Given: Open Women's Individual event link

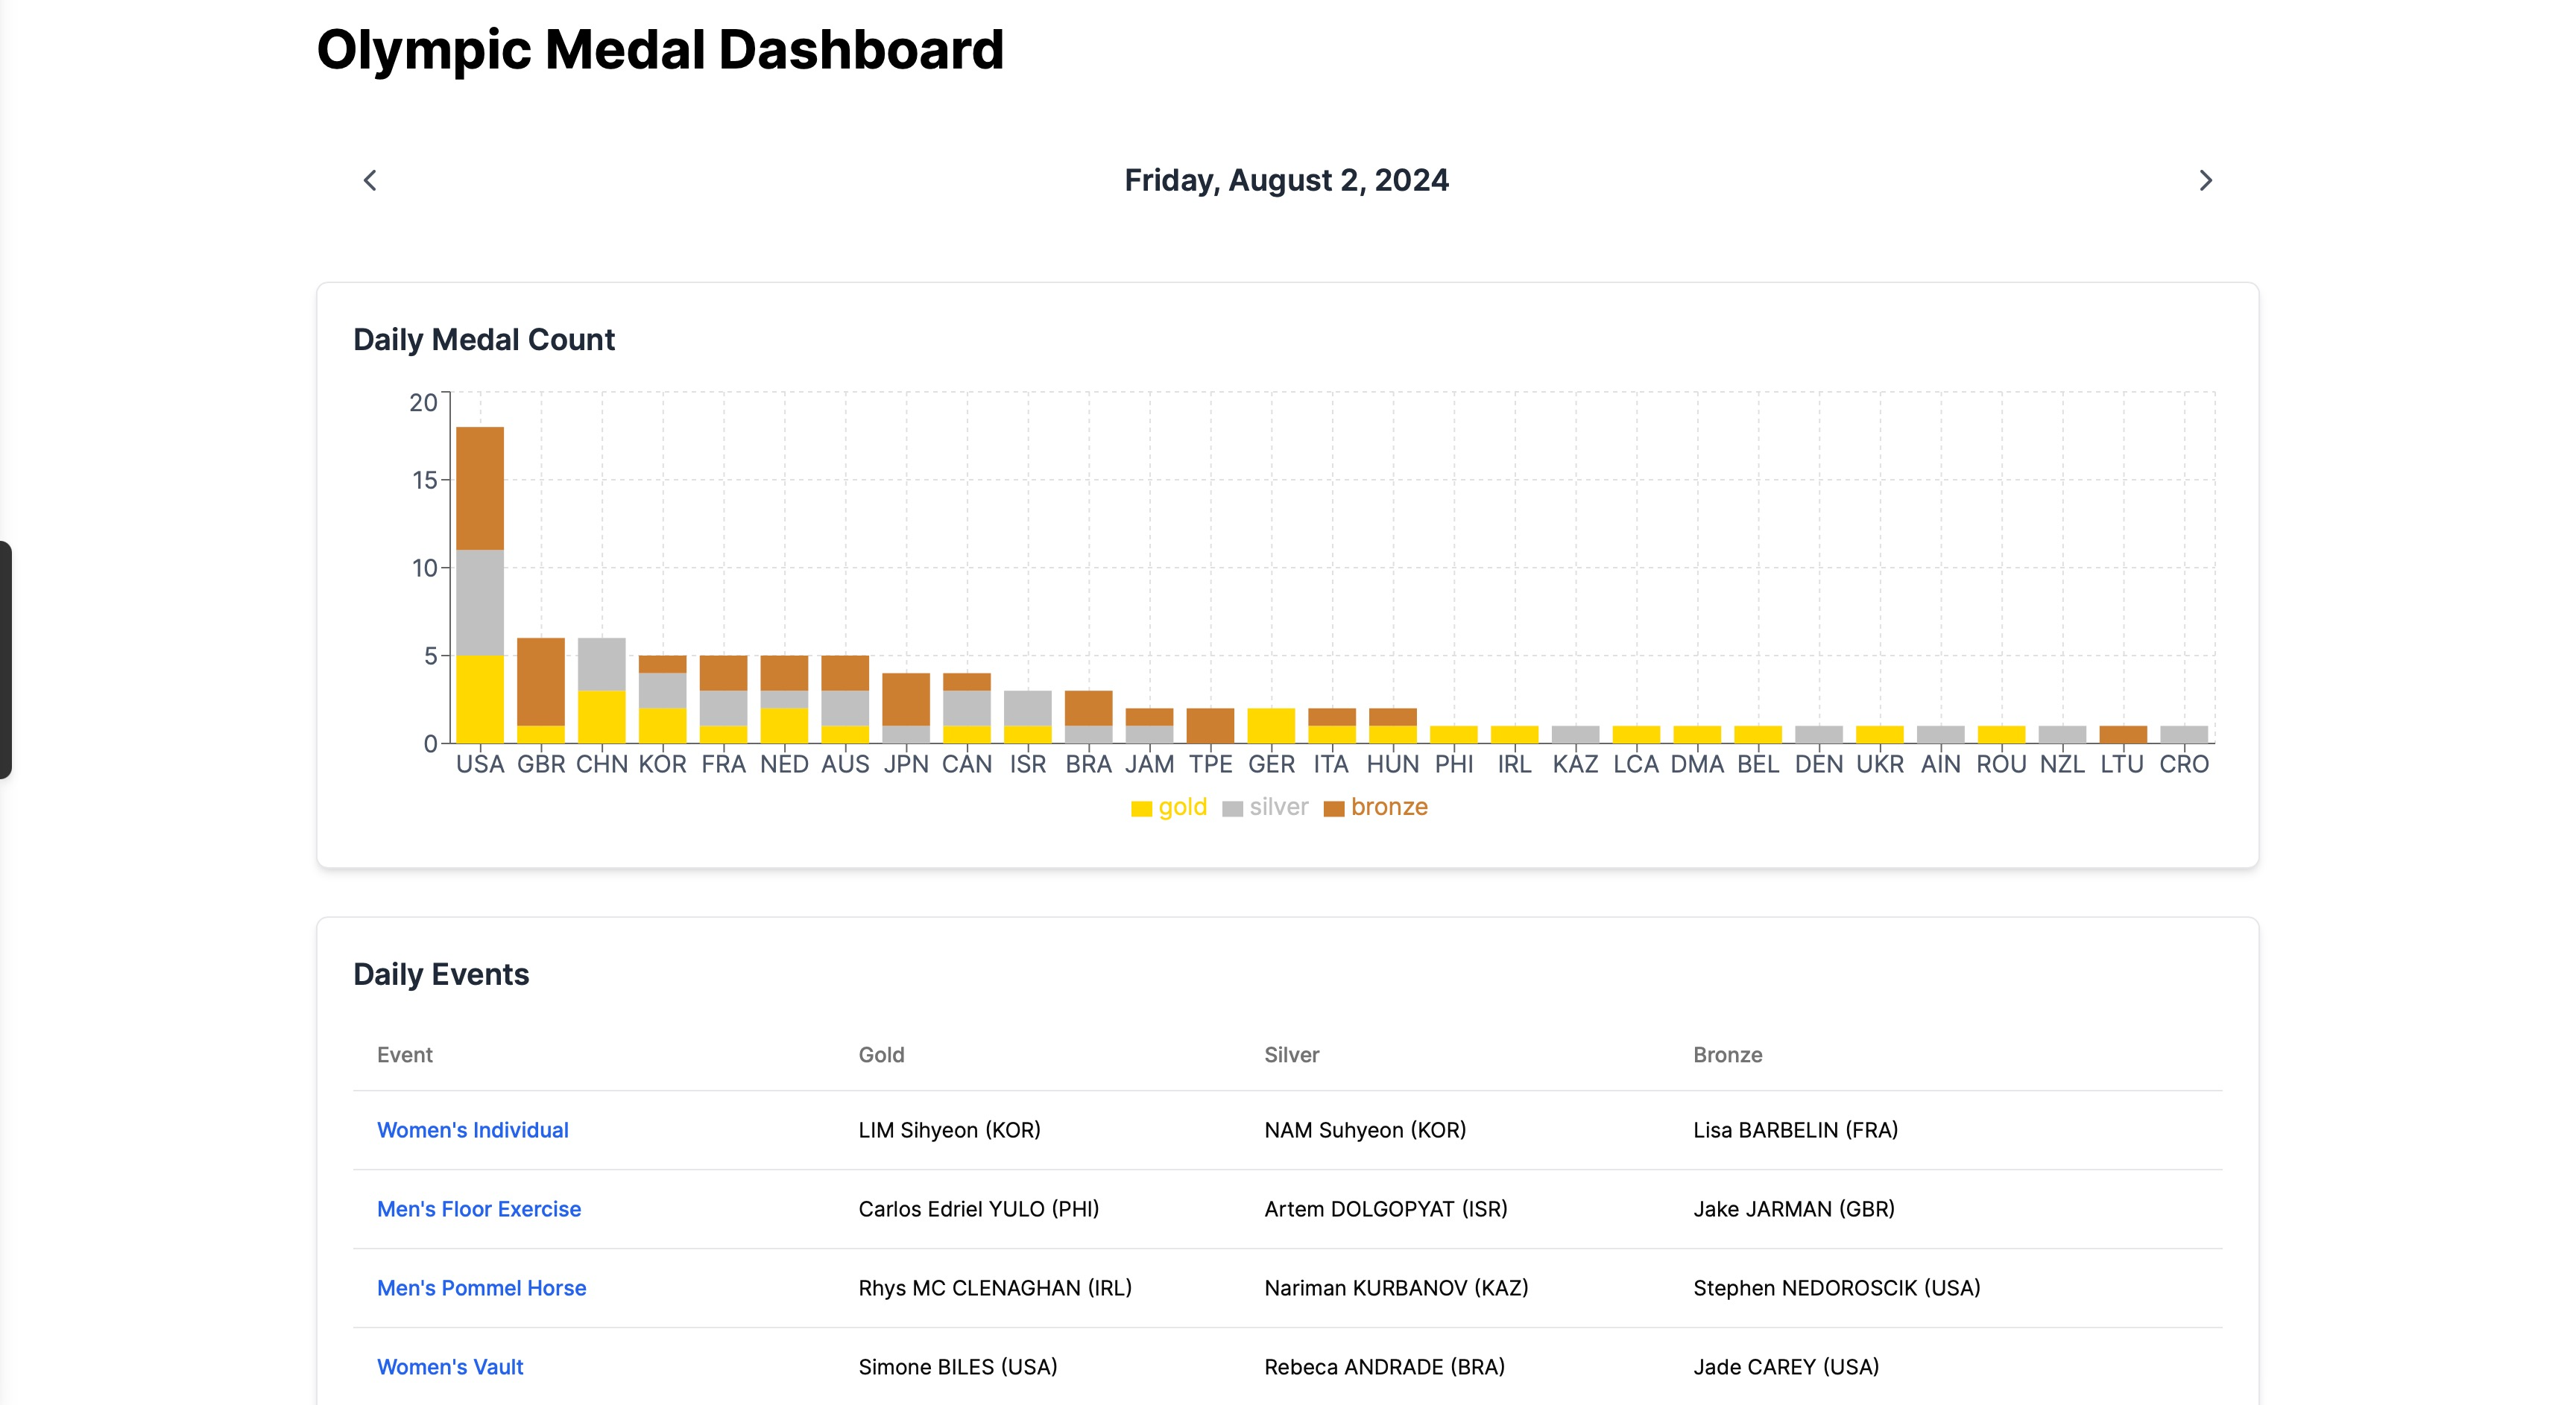Looking at the screenshot, I should pos(472,1130).
